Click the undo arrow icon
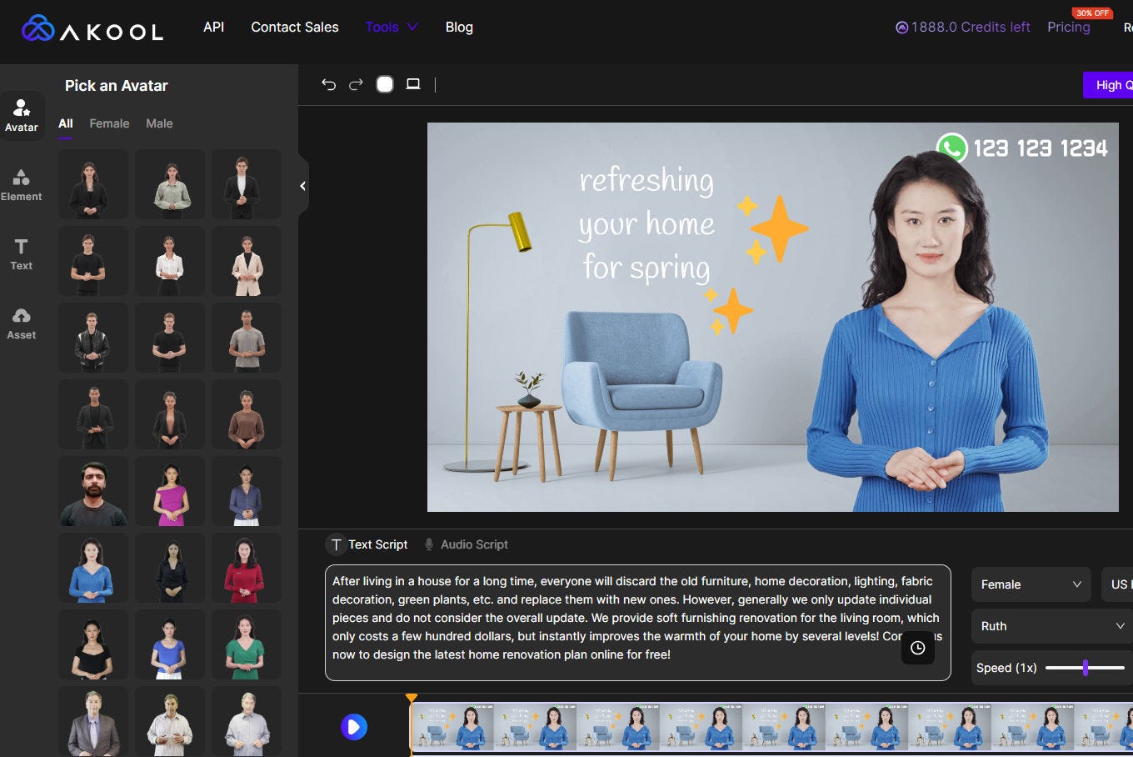Image resolution: width=1133 pixels, height=757 pixels. click(328, 84)
